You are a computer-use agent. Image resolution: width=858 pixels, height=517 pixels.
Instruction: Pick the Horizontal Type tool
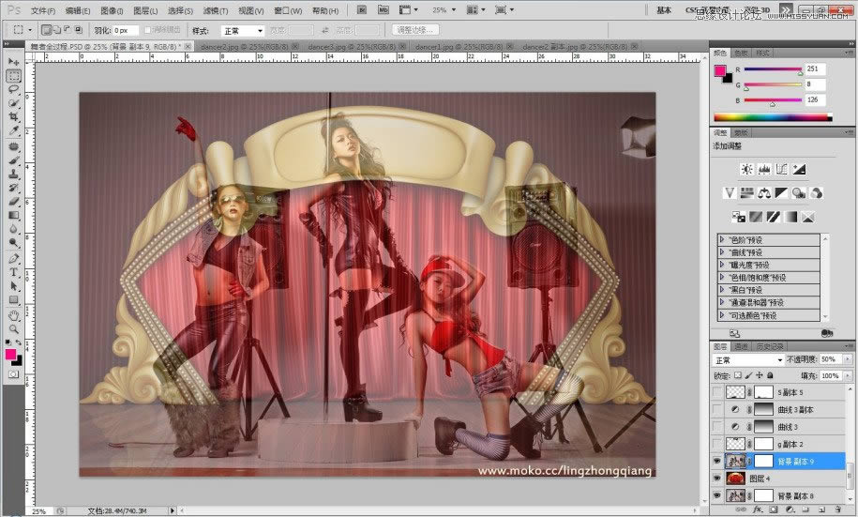(x=14, y=273)
